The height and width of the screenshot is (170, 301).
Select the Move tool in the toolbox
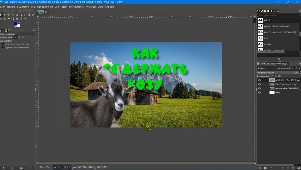(1, 15)
